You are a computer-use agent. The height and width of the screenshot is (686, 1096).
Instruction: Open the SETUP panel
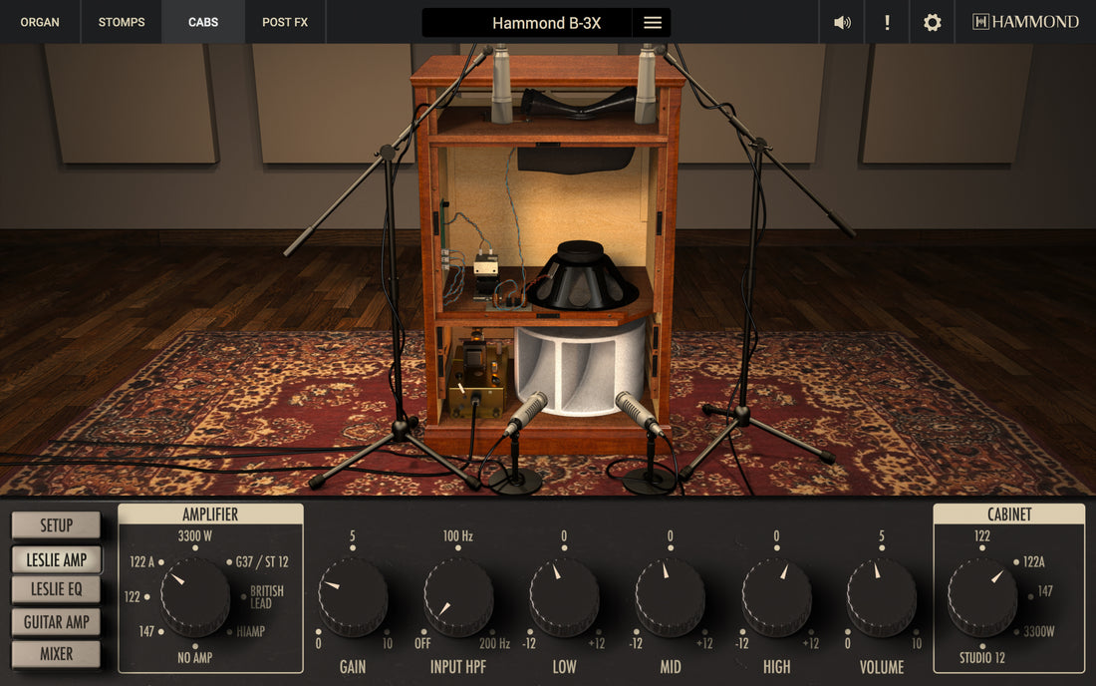tap(56, 525)
